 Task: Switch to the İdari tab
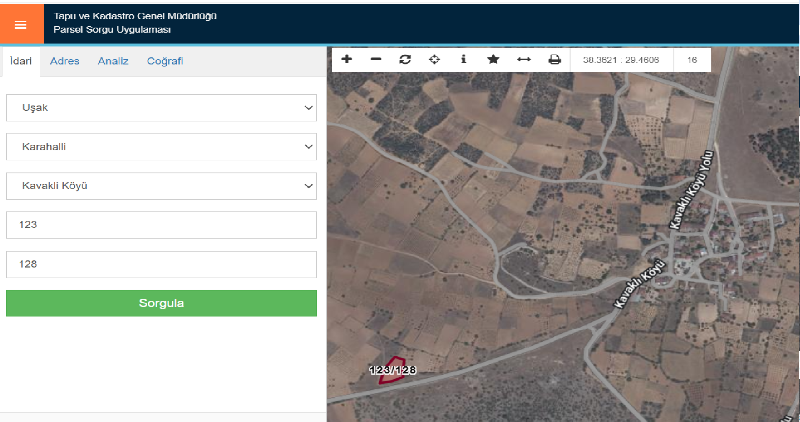pos(21,61)
